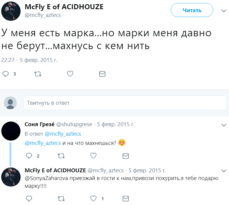Share McFly's last reply via envelope icon
Image resolution: width=229 pixels, height=205 pixels.
[x=126, y=198]
